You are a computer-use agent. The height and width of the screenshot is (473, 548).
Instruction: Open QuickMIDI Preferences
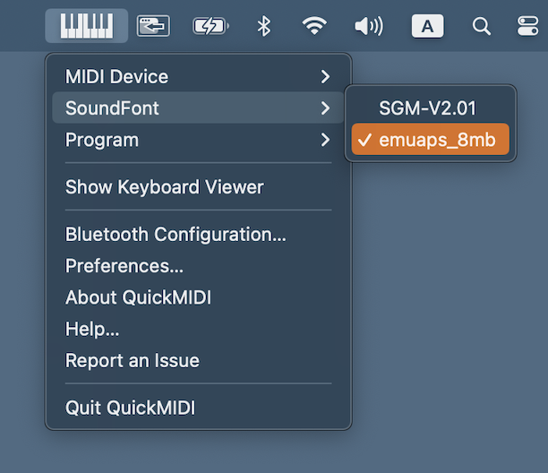[124, 266]
